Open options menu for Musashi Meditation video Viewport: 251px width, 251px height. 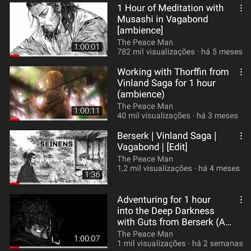tap(241, 8)
